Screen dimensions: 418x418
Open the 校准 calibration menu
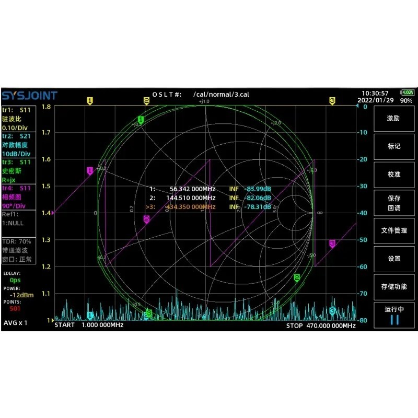tap(394, 175)
